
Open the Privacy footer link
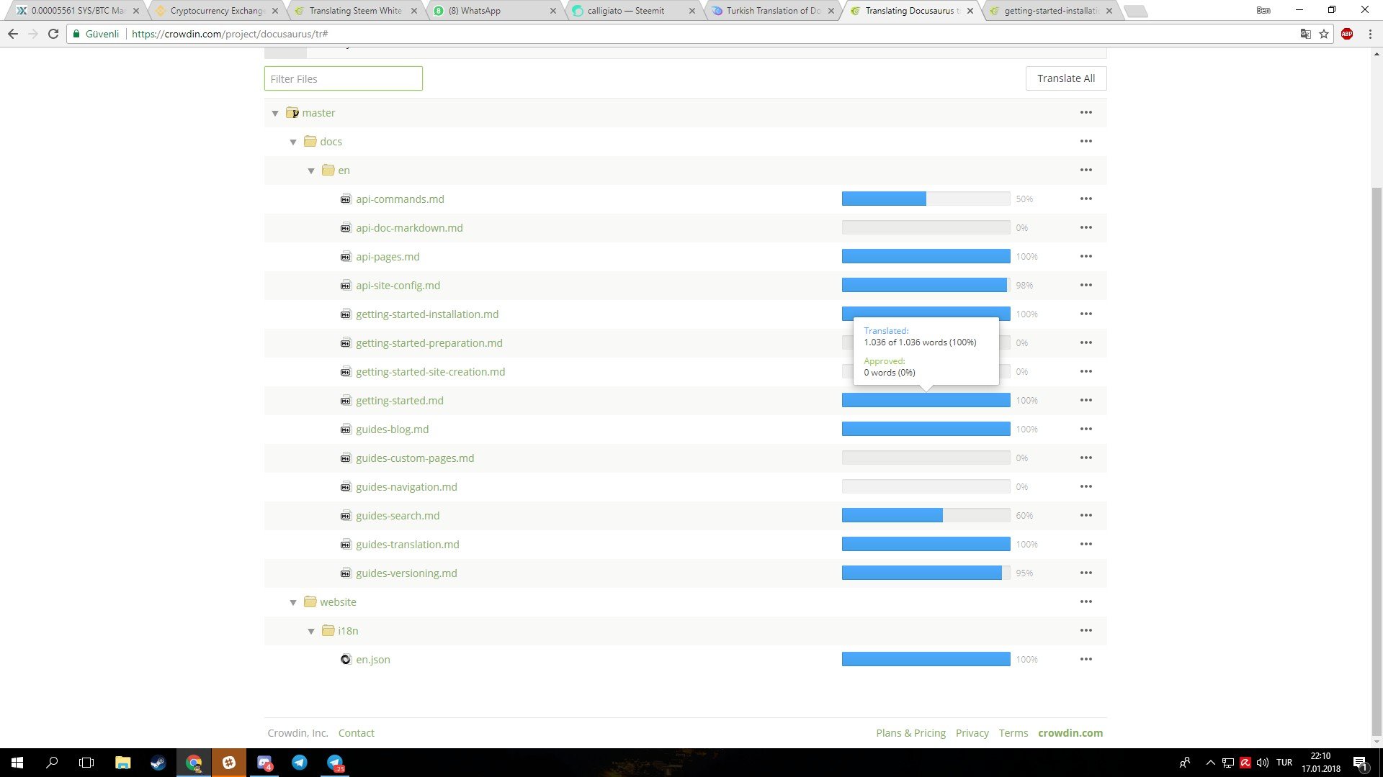[x=972, y=733]
